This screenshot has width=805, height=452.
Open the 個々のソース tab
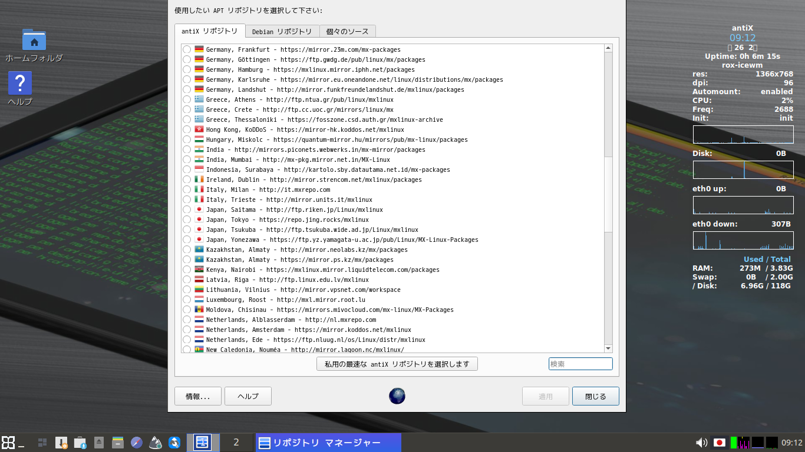347,32
